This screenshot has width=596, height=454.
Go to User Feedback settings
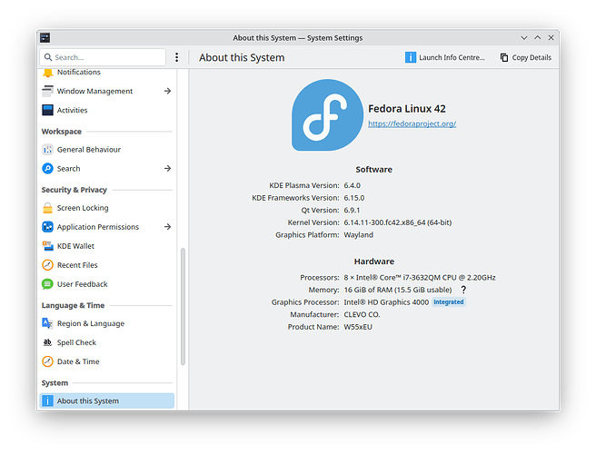point(107,284)
